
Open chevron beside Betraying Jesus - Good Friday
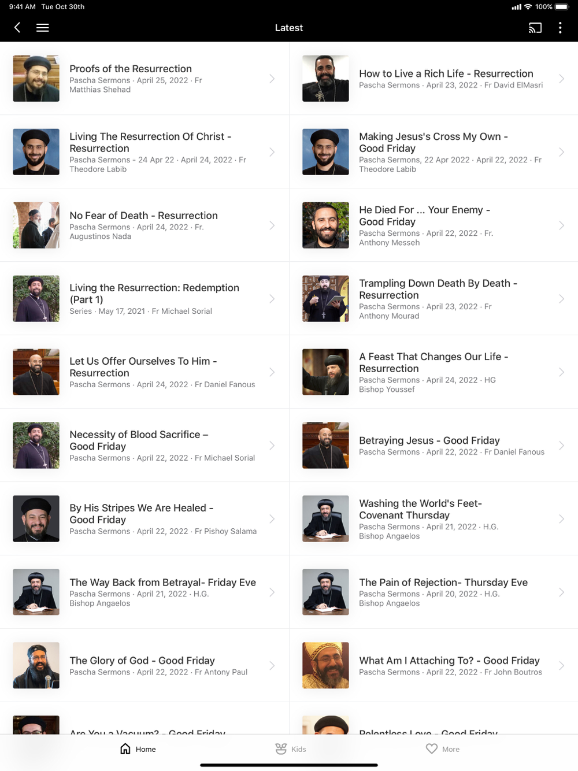pos(561,446)
